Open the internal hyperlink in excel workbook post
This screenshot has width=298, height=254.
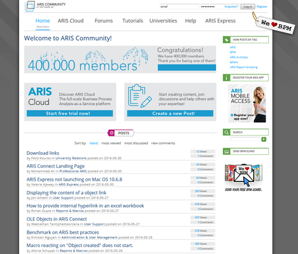(85, 206)
